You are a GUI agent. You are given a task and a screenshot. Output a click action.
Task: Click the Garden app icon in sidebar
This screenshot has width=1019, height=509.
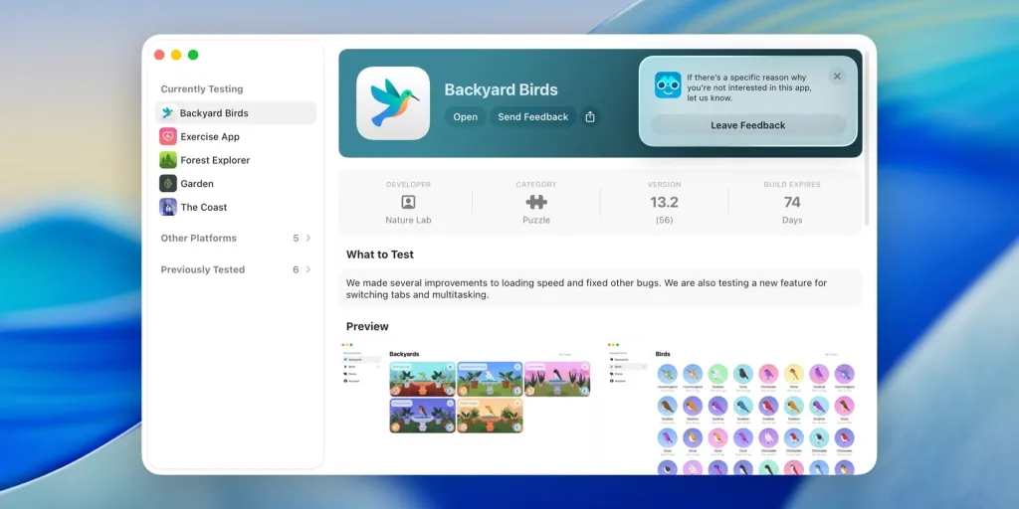168,184
